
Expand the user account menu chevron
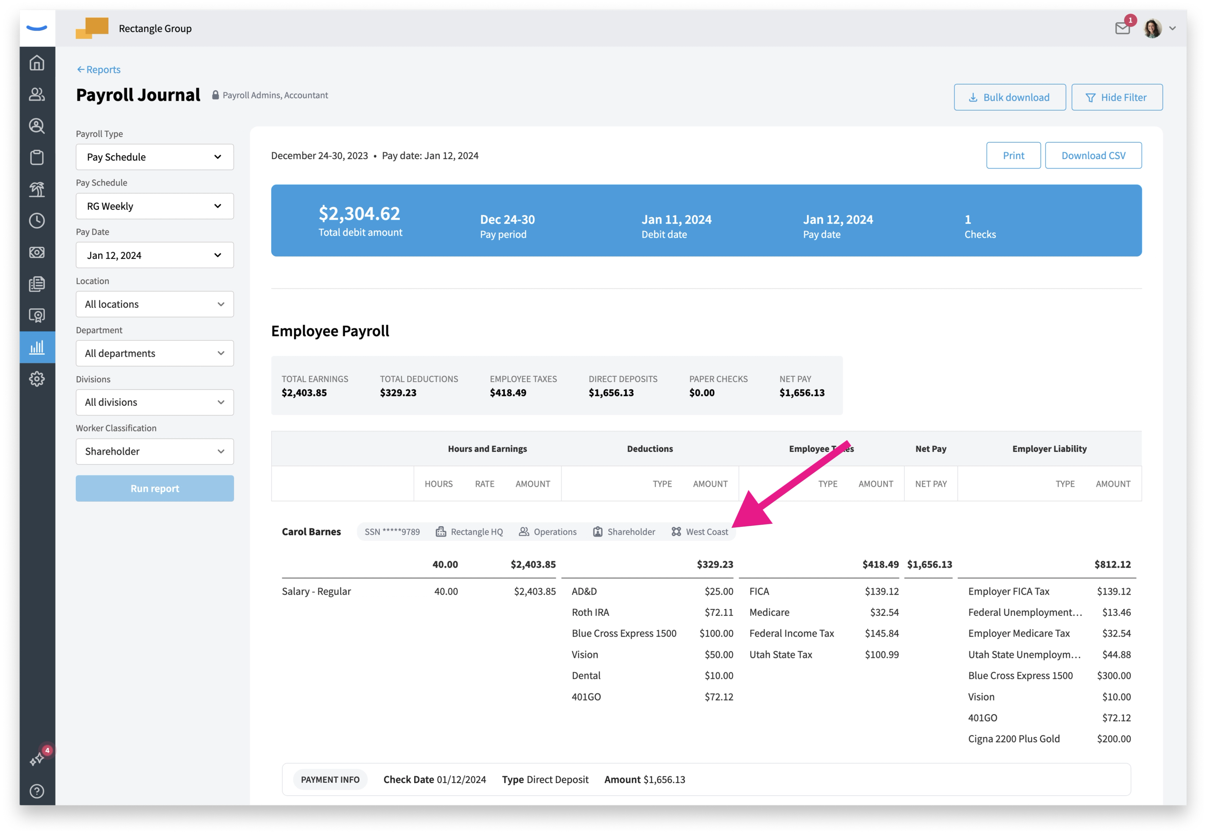pyautogui.click(x=1173, y=28)
